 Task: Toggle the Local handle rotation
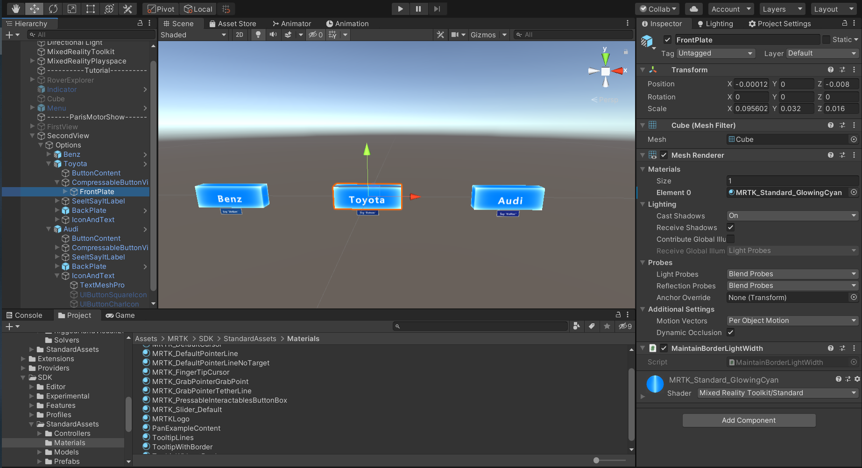(198, 9)
